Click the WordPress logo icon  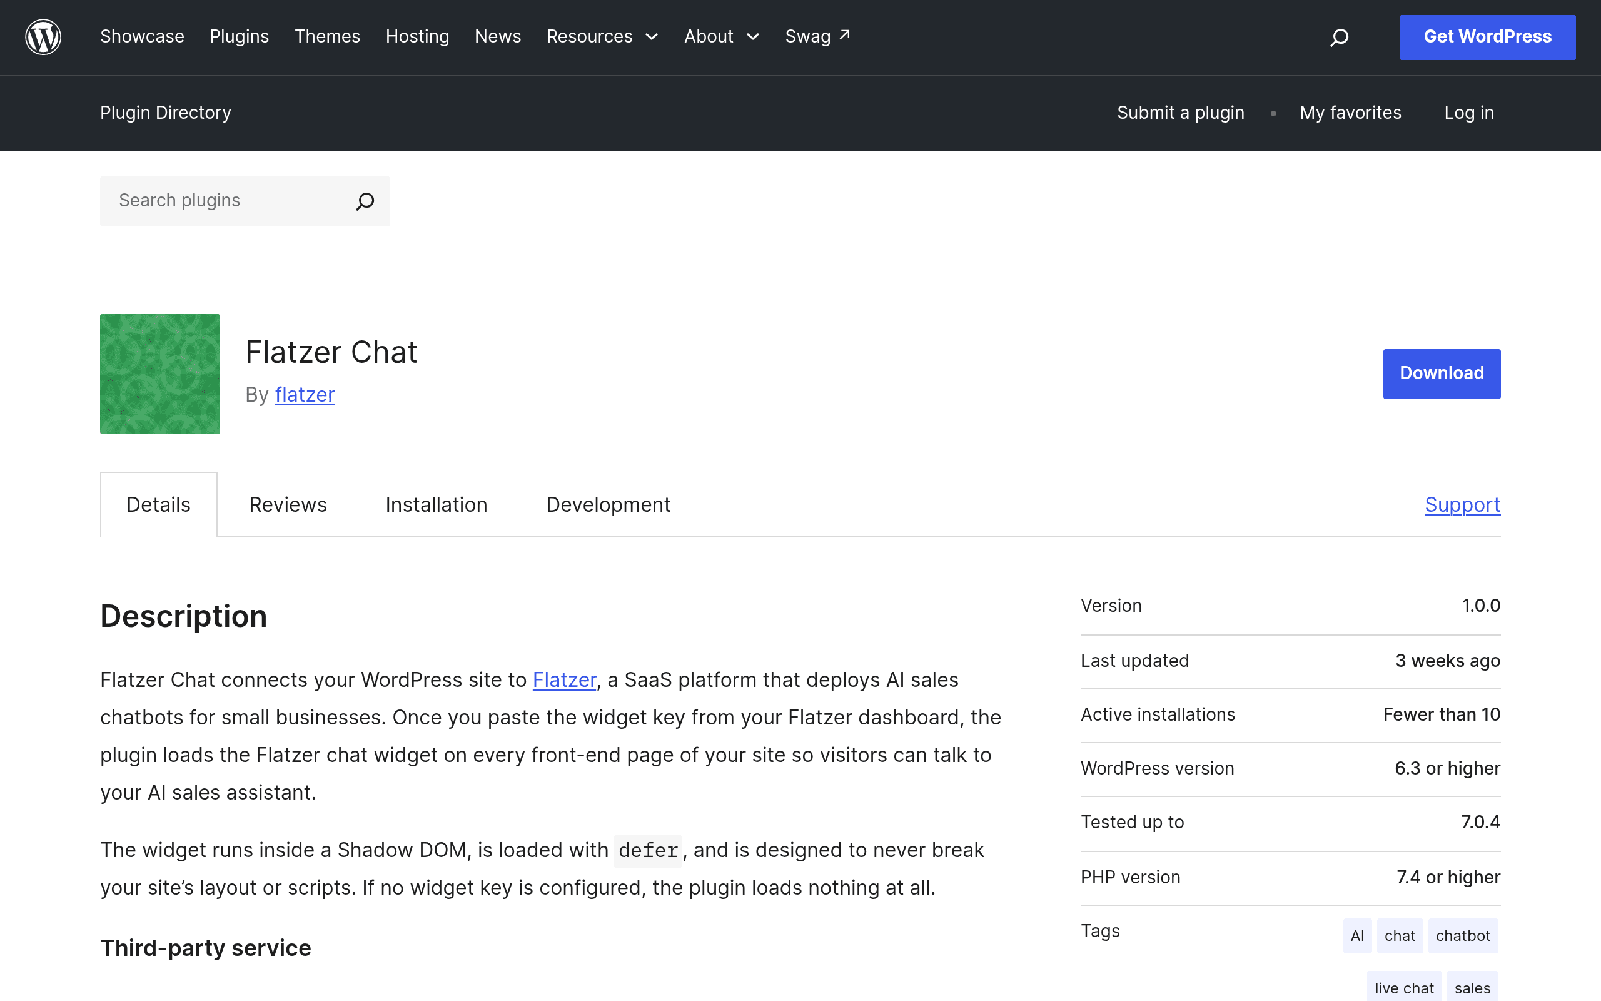[x=43, y=37]
